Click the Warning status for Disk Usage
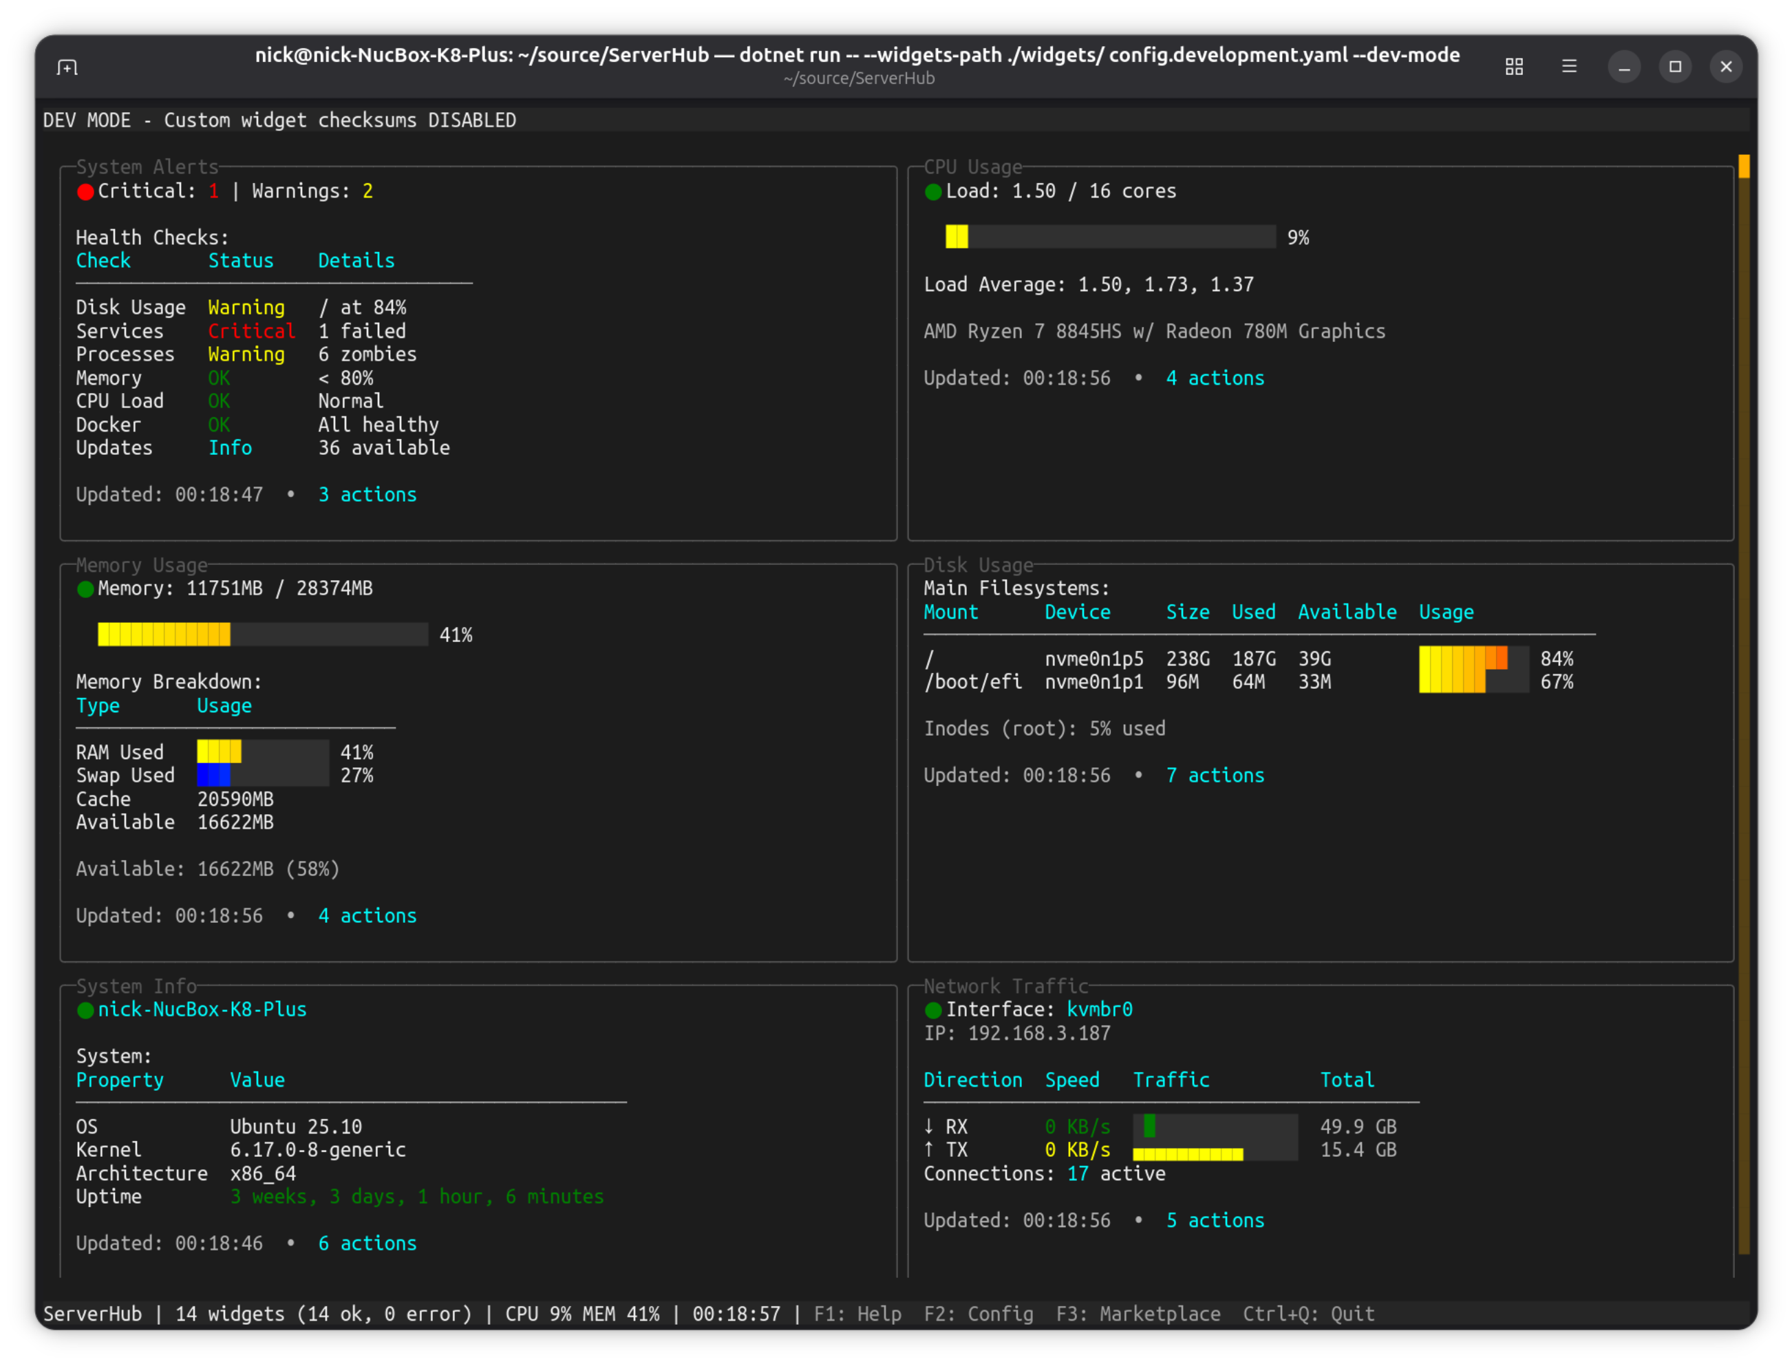Image resolution: width=1792 pixels, height=1364 pixels. pyautogui.click(x=246, y=308)
